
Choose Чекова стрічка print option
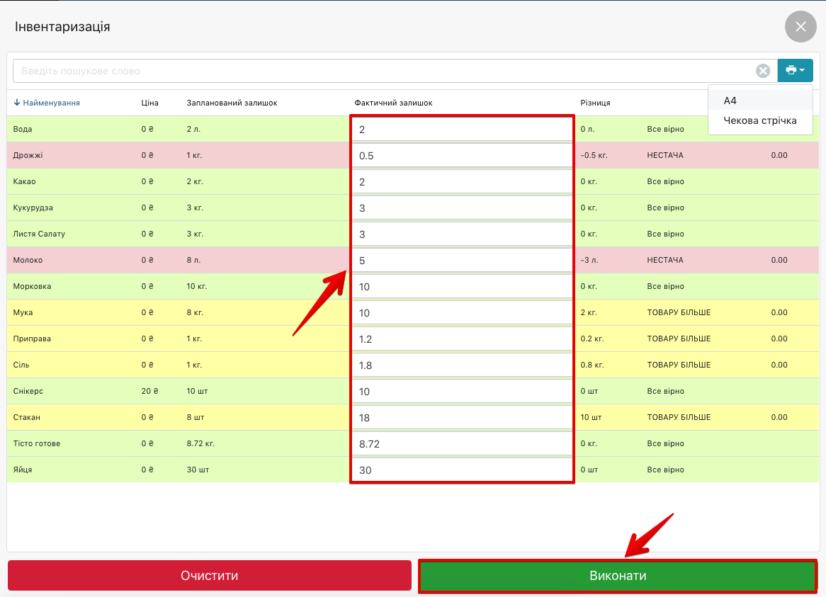759,120
